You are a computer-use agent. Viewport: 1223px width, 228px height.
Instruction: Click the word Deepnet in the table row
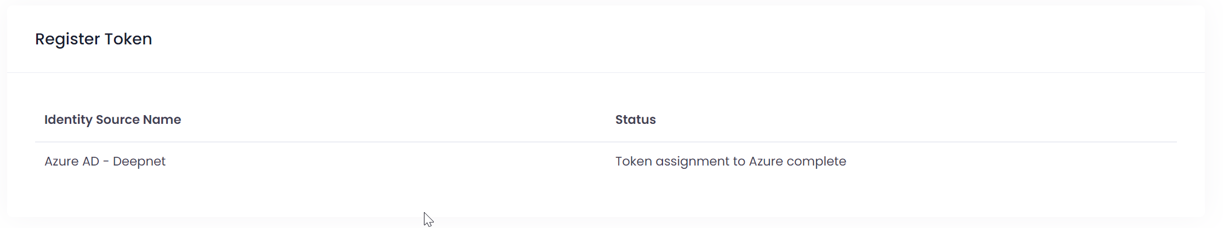[139, 161]
